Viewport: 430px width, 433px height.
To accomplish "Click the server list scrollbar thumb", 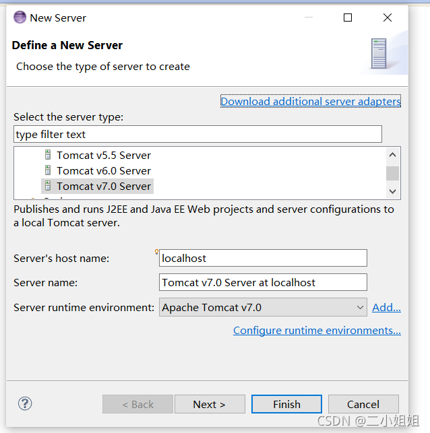I will [x=392, y=173].
